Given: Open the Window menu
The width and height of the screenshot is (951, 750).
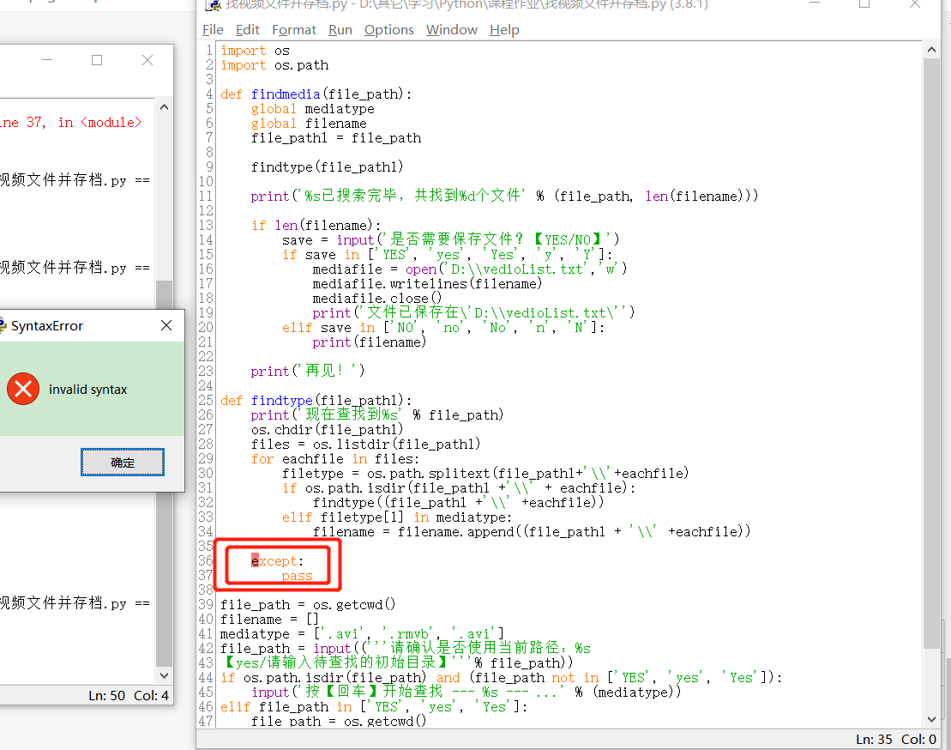Looking at the screenshot, I should pos(451,30).
